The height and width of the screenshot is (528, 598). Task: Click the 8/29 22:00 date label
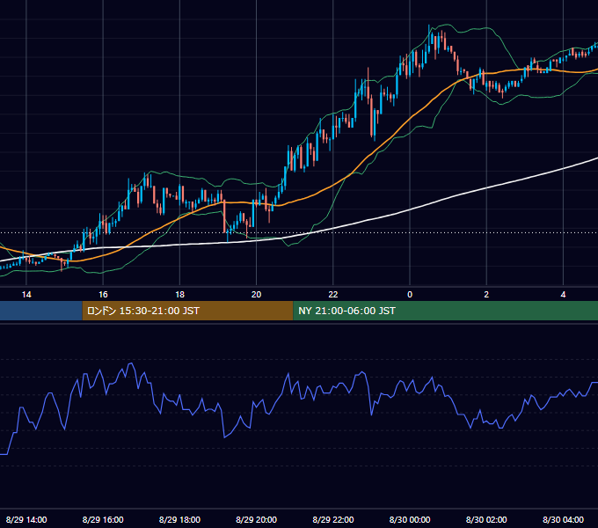click(333, 519)
